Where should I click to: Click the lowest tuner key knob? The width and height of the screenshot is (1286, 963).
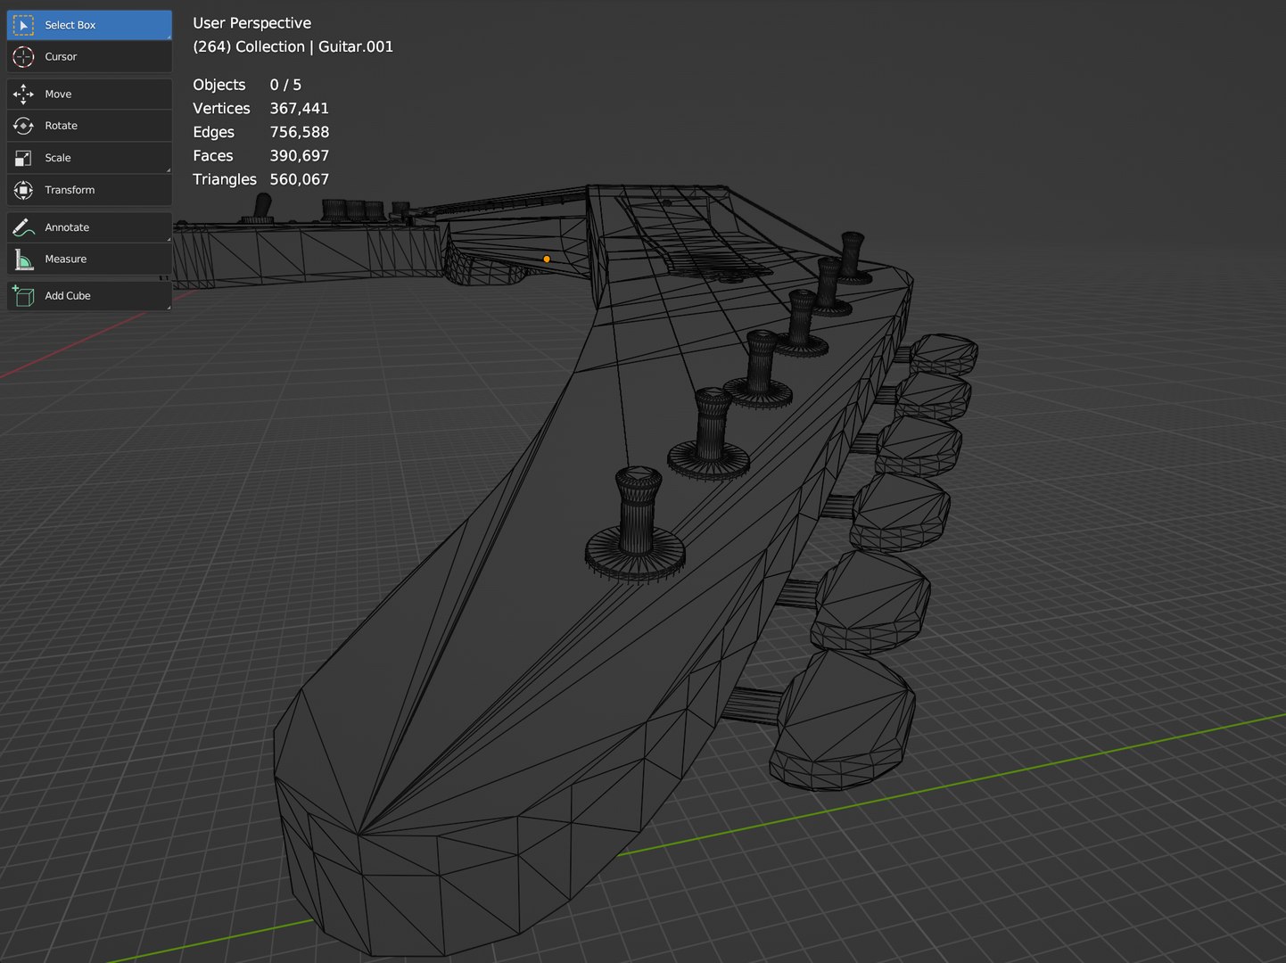click(x=843, y=720)
